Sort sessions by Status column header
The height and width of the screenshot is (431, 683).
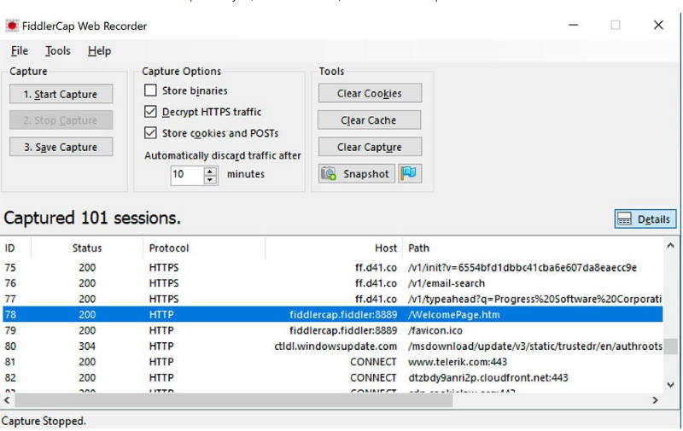pos(87,248)
